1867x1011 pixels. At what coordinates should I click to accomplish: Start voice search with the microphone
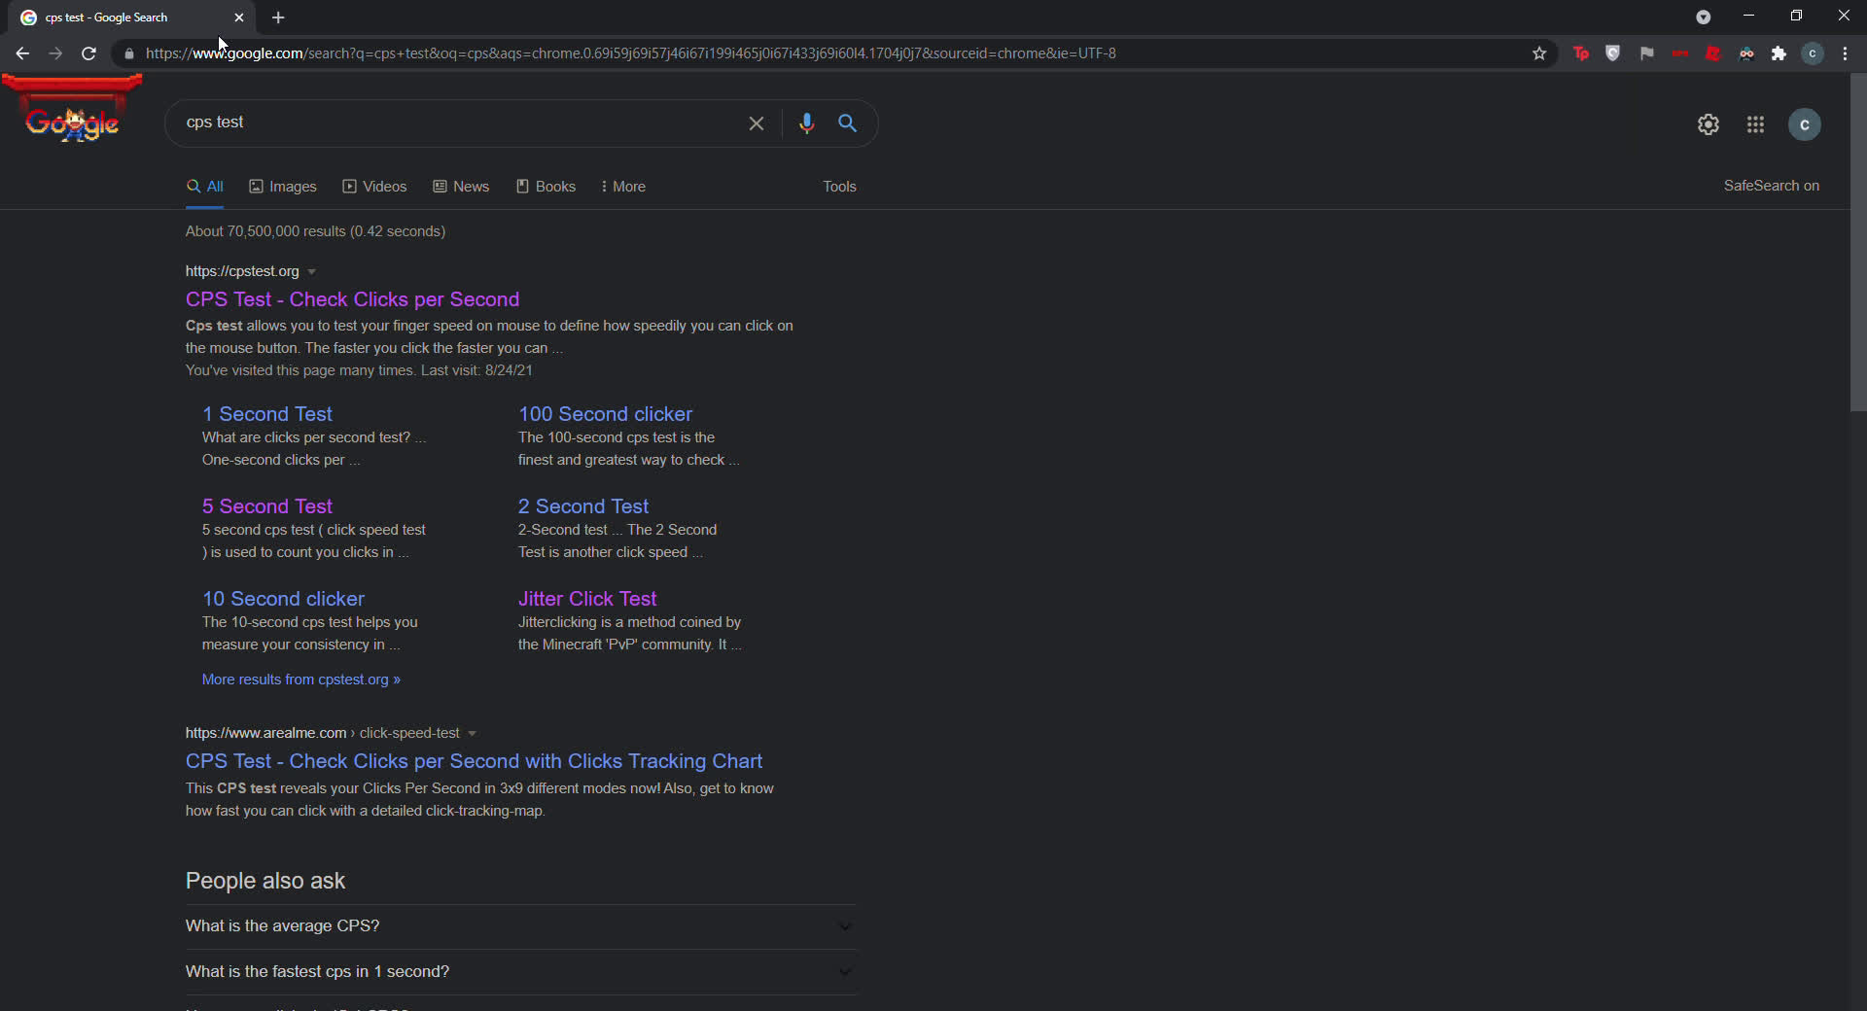(x=806, y=123)
